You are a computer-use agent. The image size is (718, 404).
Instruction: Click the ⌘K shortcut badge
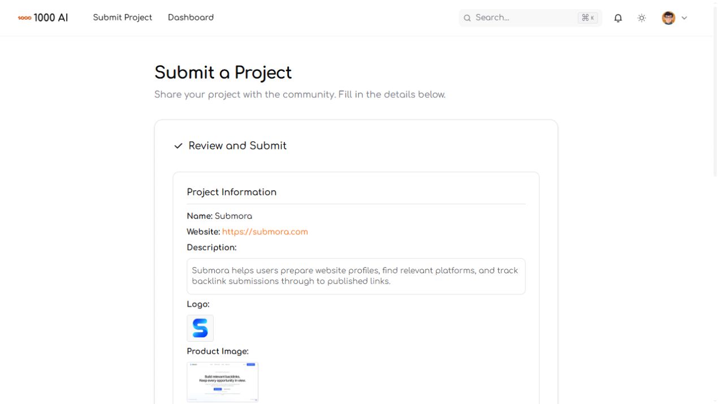(588, 18)
